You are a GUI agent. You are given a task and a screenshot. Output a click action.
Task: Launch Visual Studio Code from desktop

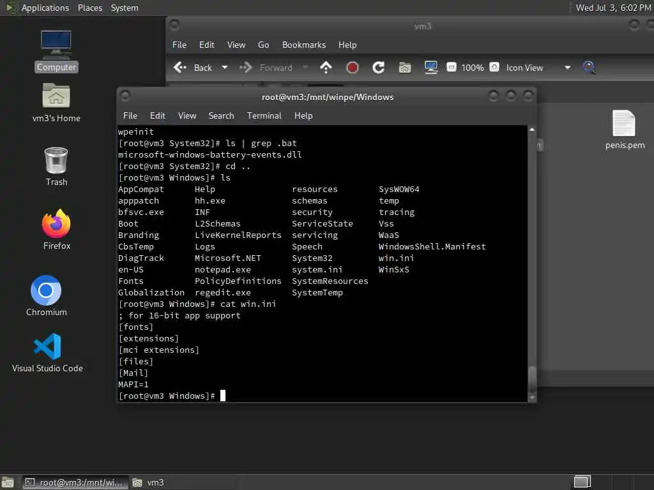tap(47, 352)
